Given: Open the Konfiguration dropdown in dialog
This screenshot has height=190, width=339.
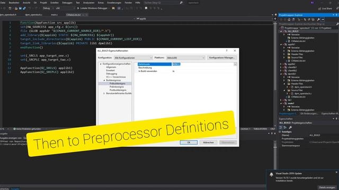Looking at the screenshot, I should click(x=133, y=58).
